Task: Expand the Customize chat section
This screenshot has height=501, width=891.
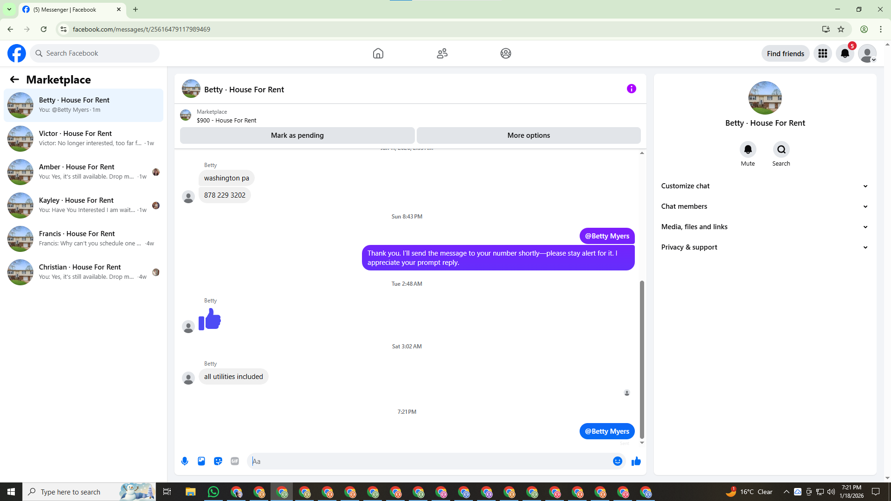Action: [765, 186]
